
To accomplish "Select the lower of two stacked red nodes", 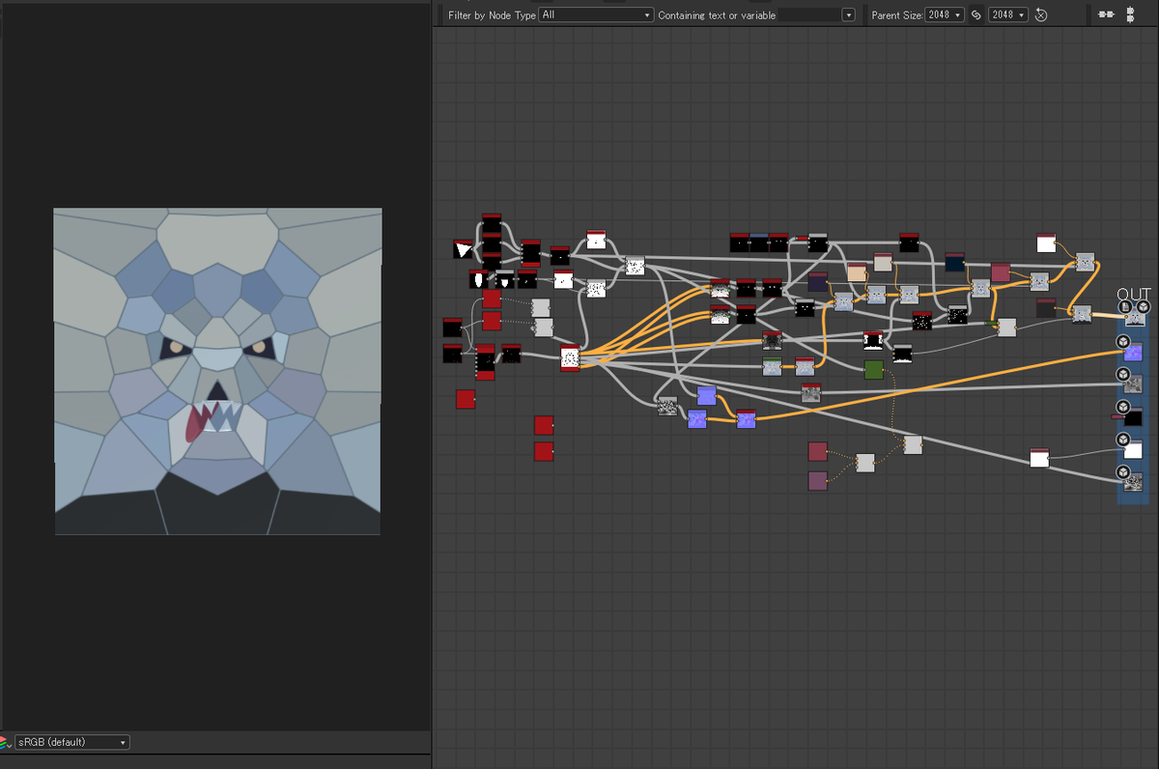I will [544, 451].
